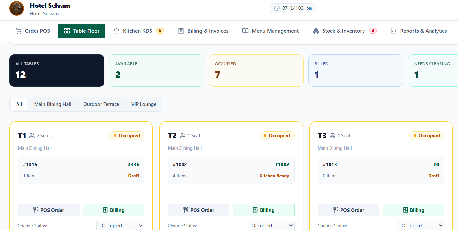Viewport: 458px width, 230px height.
Task: Click the Stock & Inventory badge showing 3
Action: click(x=373, y=31)
